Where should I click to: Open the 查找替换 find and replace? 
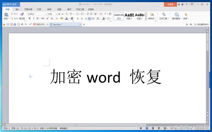coord(177,16)
